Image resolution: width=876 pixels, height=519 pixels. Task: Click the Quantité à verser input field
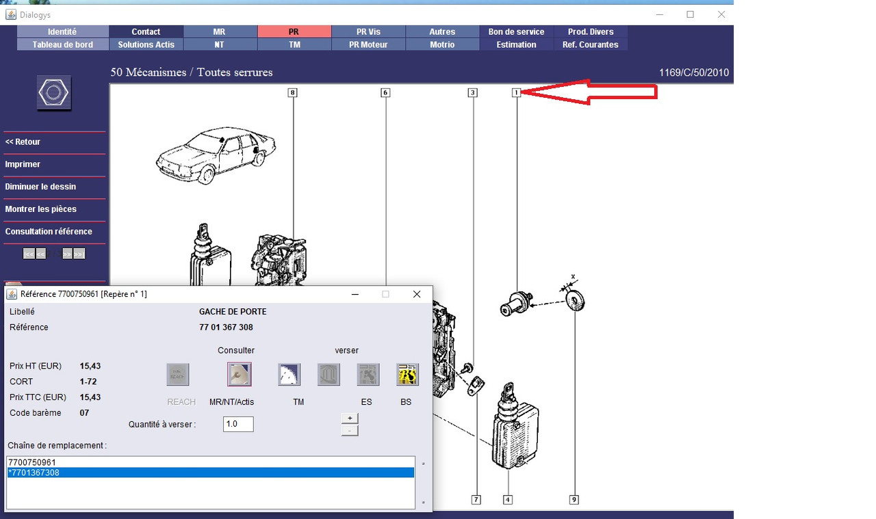pos(238,424)
